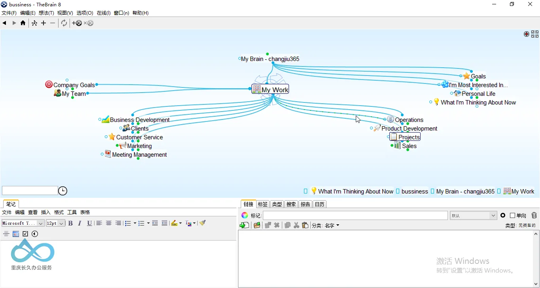Viewport: 540px width, 288px height.
Task: Jump to the home thought icon
Action: (x=23, y=23)
